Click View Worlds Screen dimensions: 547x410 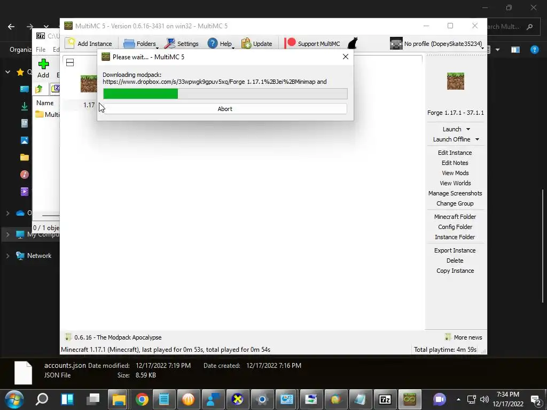(455, 183)
